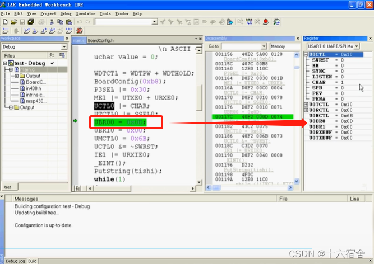Click the workspace Files column options icon
374x264 pixels.
click(x=52, y=55)
